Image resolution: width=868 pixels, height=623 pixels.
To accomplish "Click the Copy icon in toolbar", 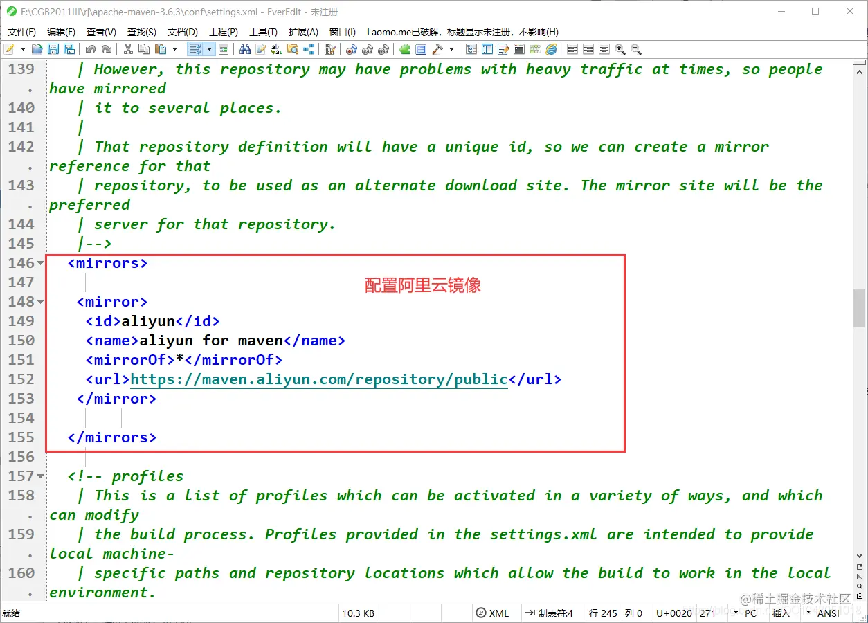I will pos(144,49).
